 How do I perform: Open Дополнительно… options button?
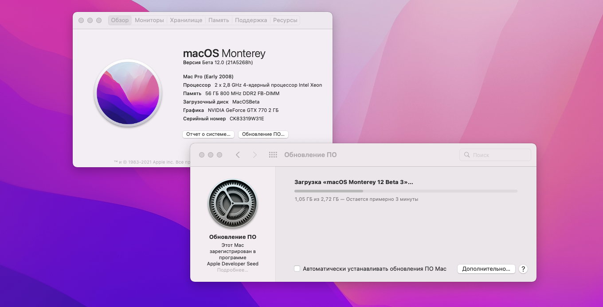point(486,269)
